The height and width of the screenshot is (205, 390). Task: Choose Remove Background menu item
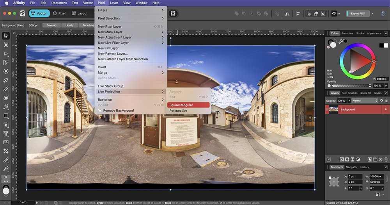[x=131, y=111]
